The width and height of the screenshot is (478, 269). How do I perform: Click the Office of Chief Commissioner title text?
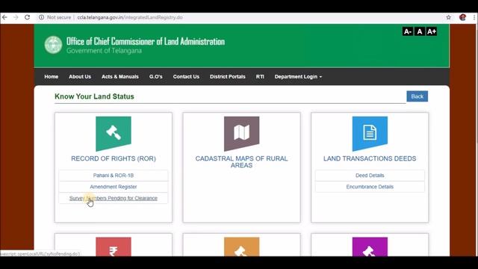(146, 41)
